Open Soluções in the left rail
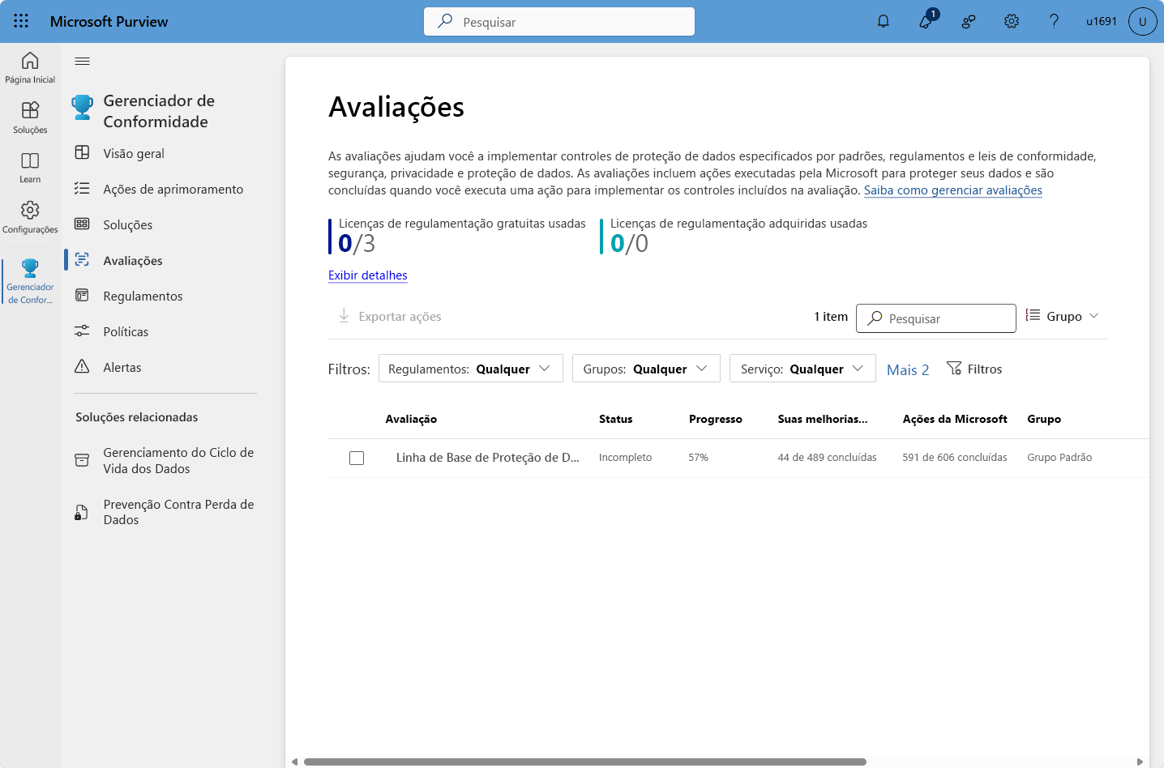This screenshot has width=1164, height=768. coord(30,117)
